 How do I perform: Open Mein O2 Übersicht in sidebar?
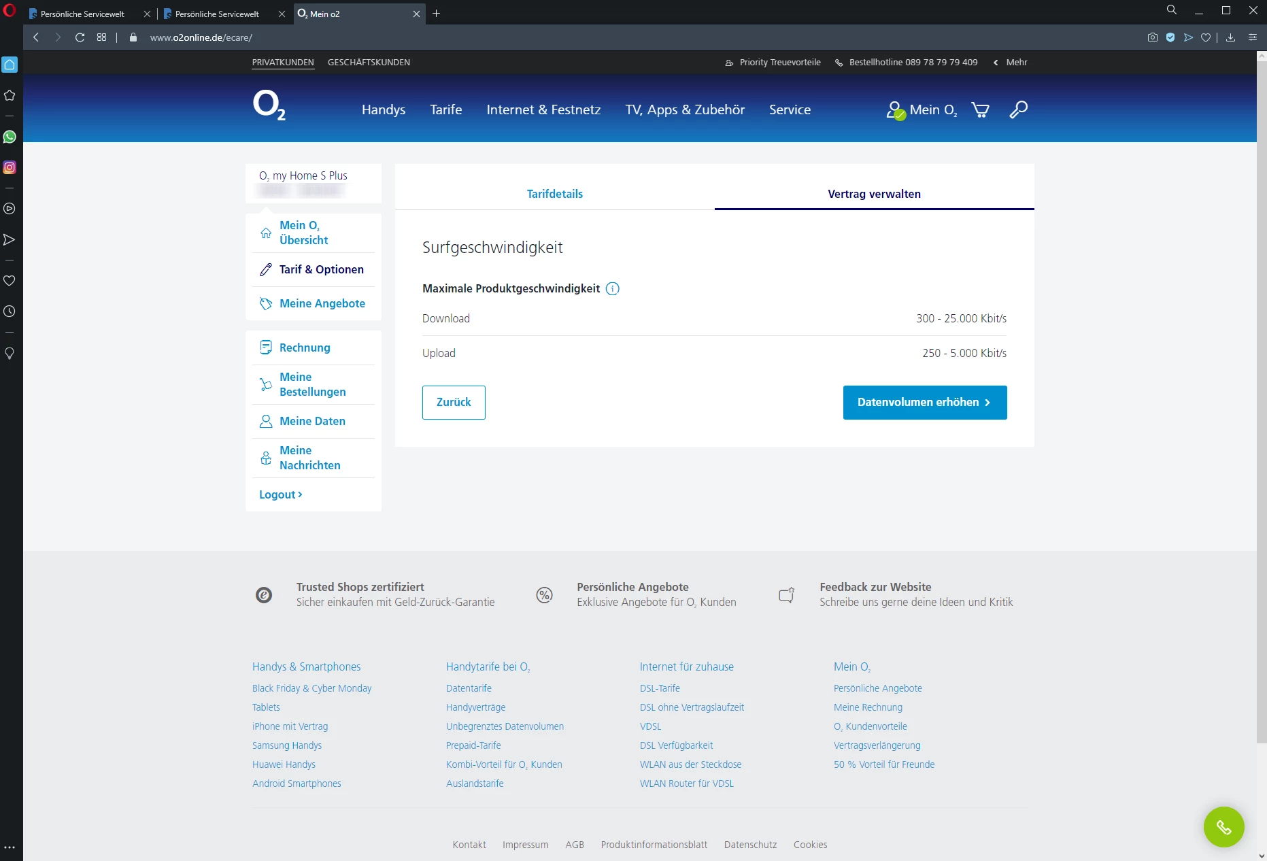tap(314, 233)
